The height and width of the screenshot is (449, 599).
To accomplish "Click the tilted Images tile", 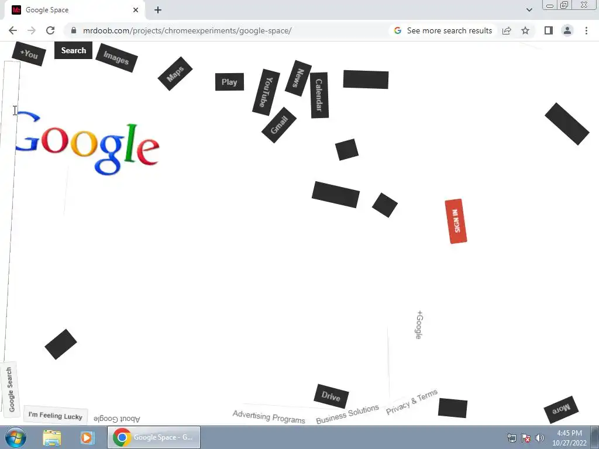I will coord(116,58).
